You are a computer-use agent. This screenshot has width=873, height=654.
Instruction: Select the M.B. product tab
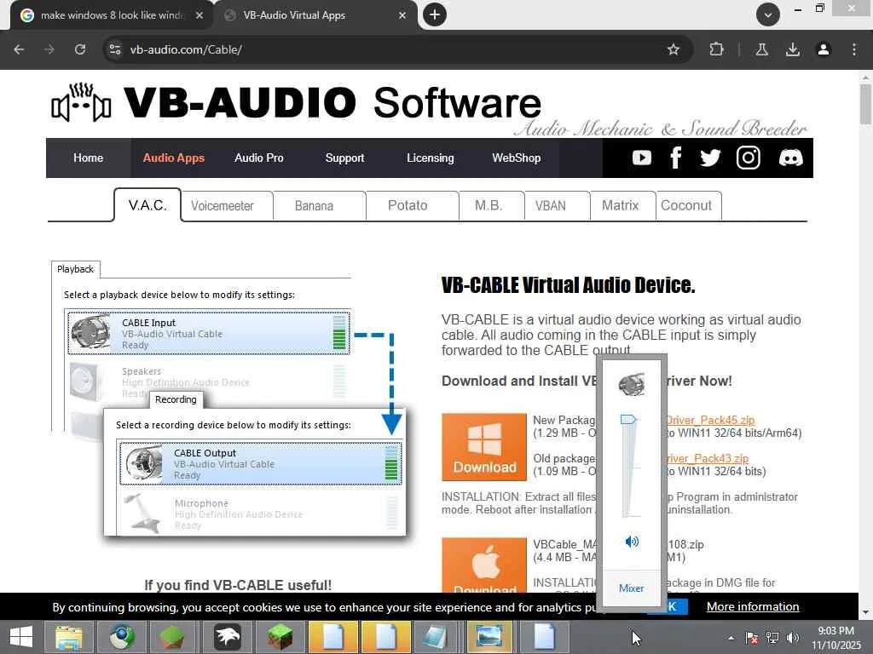pos(491,206)
